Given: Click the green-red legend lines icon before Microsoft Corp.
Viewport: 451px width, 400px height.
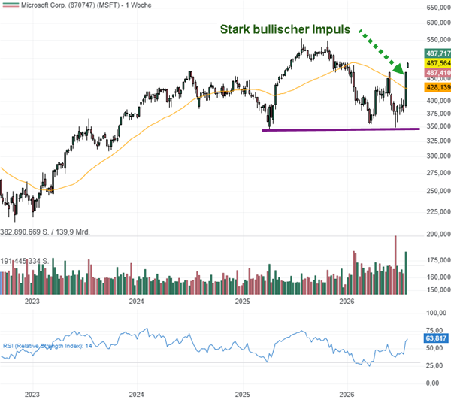Looking at the screenshot, I should click(x=11, y=5).
